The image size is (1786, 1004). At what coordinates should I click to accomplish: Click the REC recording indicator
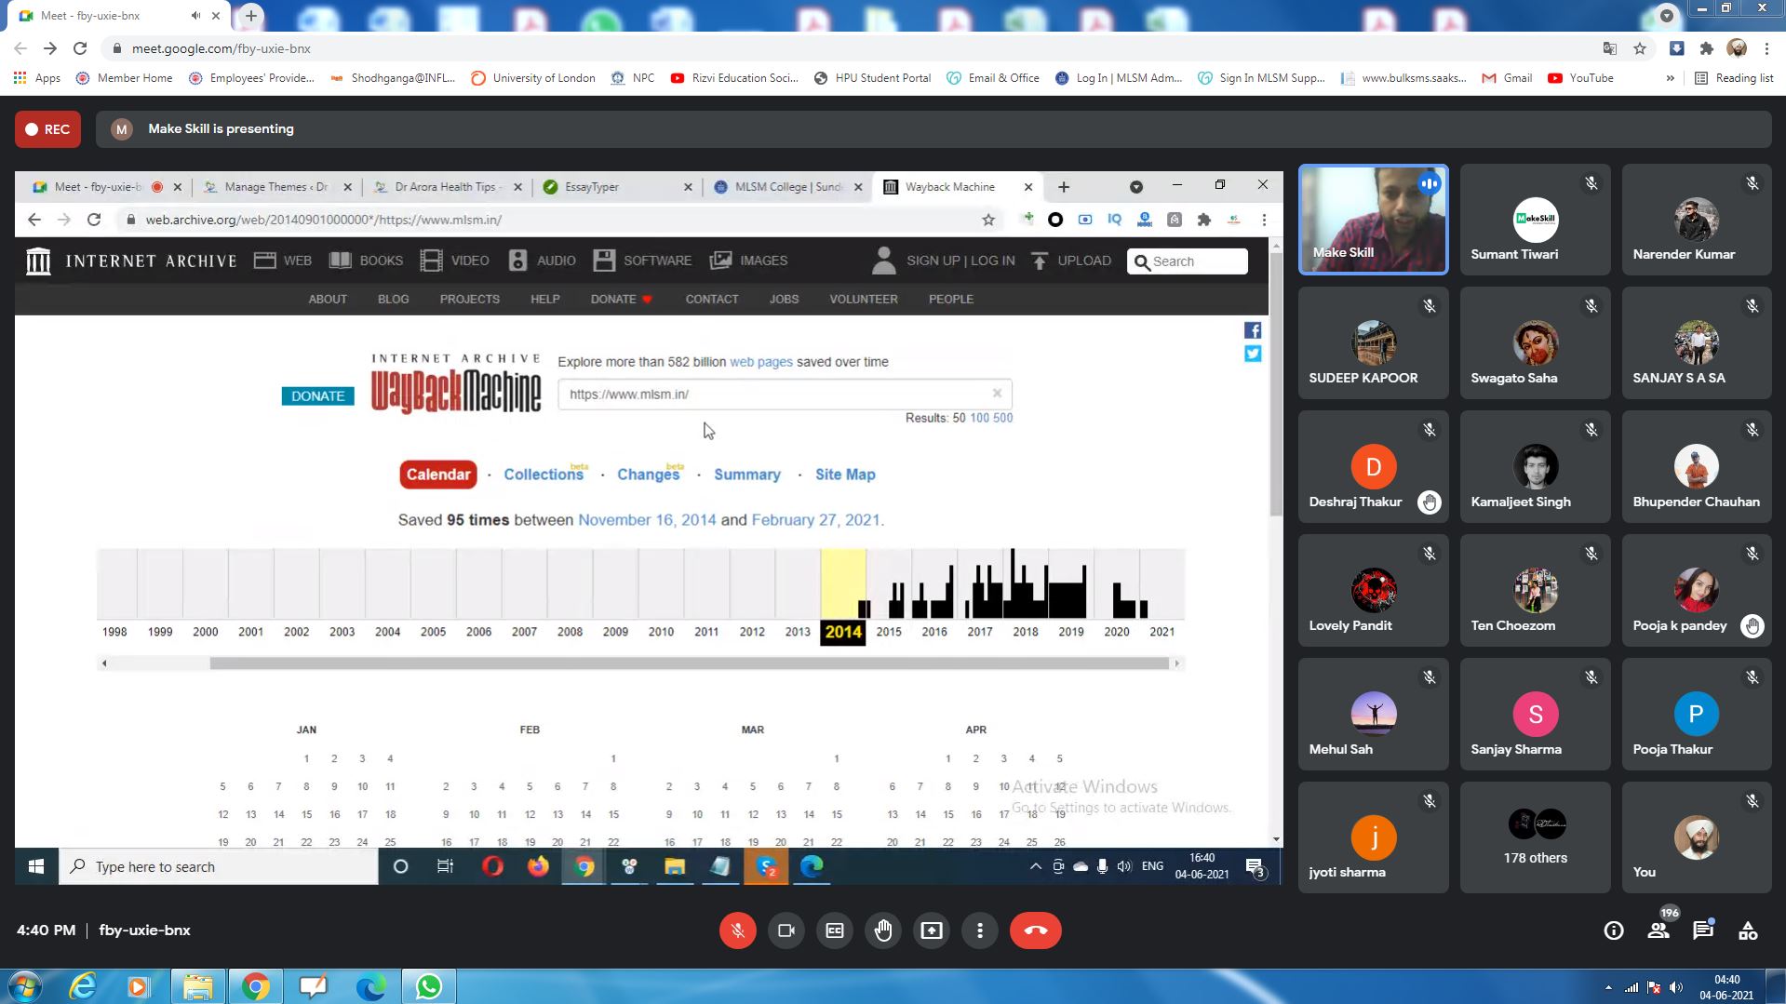(47, 129)
